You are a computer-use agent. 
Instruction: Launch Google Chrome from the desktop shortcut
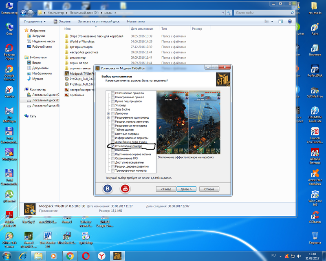click(9, 73)
